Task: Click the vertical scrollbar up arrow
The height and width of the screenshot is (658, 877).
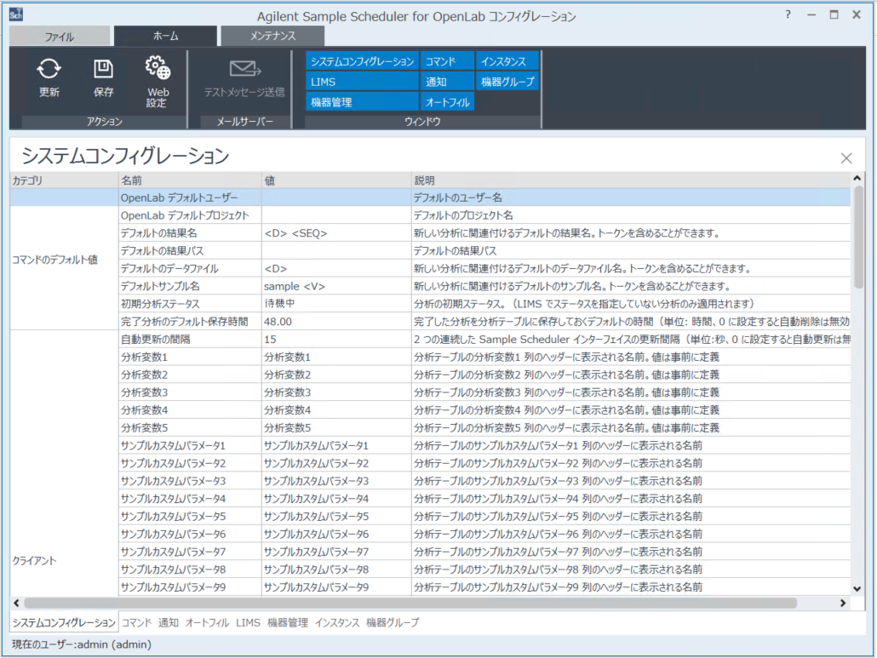Action: [x=857, y=179]
